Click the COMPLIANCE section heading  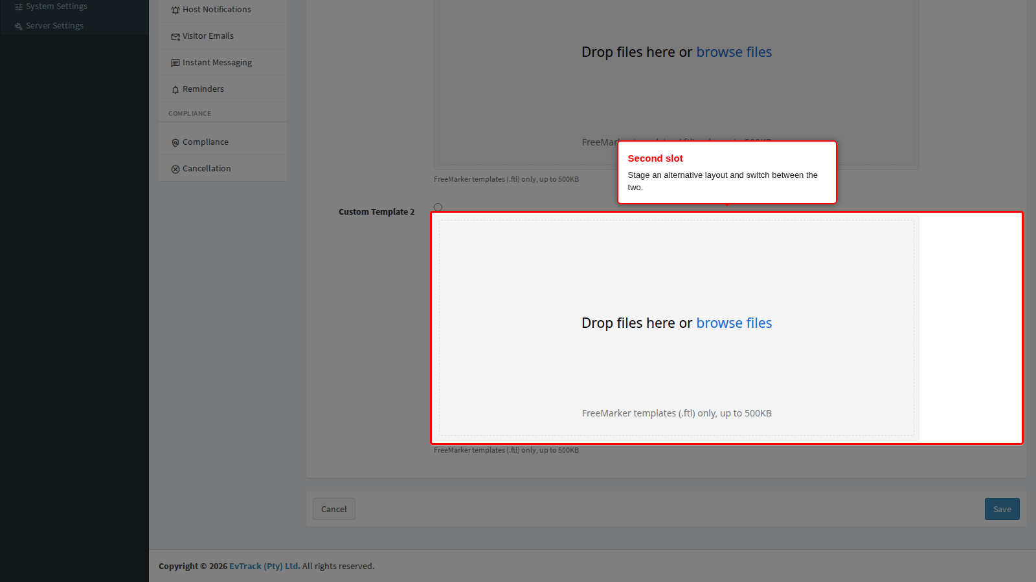[190, 114]
